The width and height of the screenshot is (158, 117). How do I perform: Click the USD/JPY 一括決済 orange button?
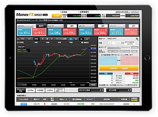pyautogui.click(x=119, y=68)
